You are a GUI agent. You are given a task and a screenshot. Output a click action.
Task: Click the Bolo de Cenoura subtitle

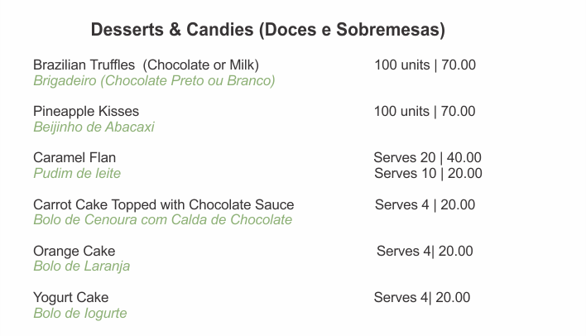[162, 219]
